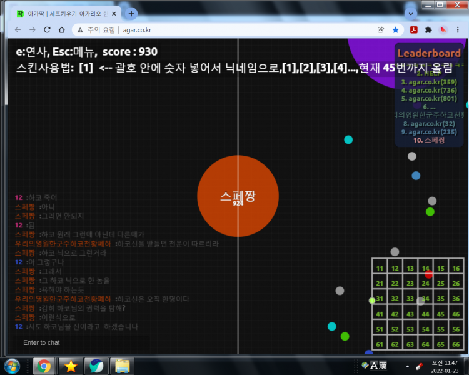This screenshot has height=375, width=469.
Task: Open a new browser tab
Action: pyautogui.click(x=131, y=14)
